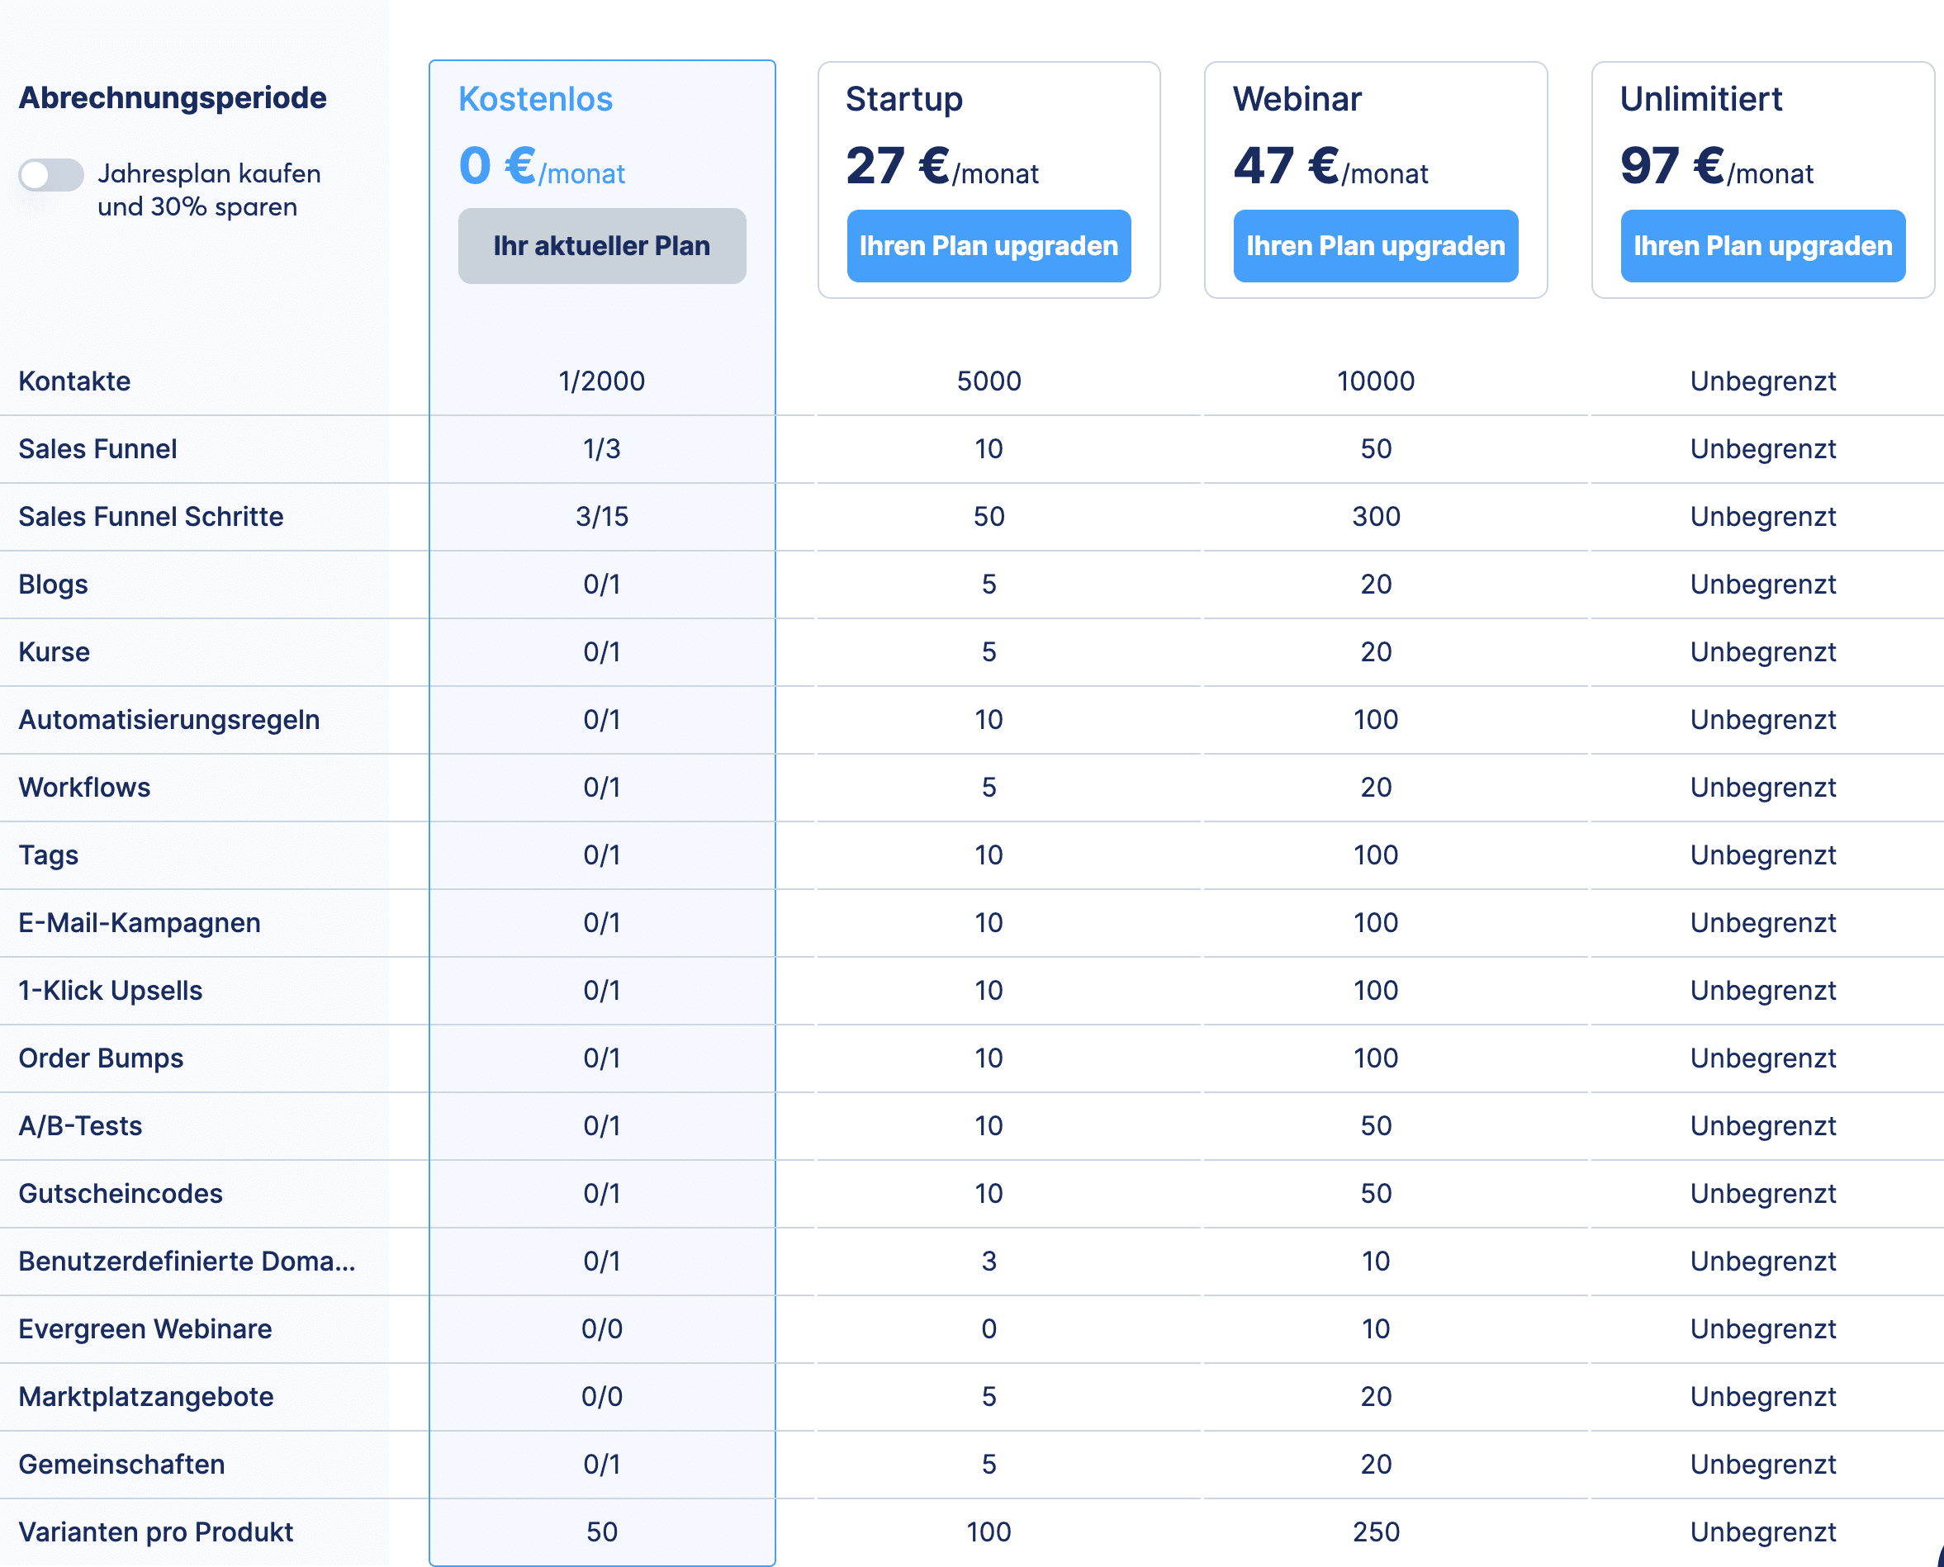Toggle the yearly plan billing switch

coord(51,174)
